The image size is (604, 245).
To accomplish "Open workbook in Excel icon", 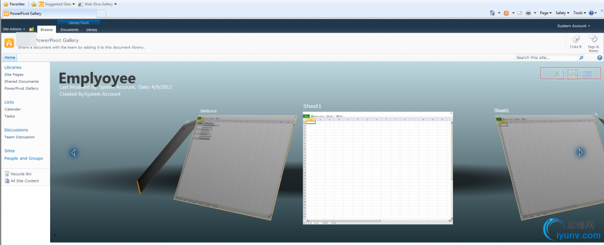I will click(x=559, y=74).
